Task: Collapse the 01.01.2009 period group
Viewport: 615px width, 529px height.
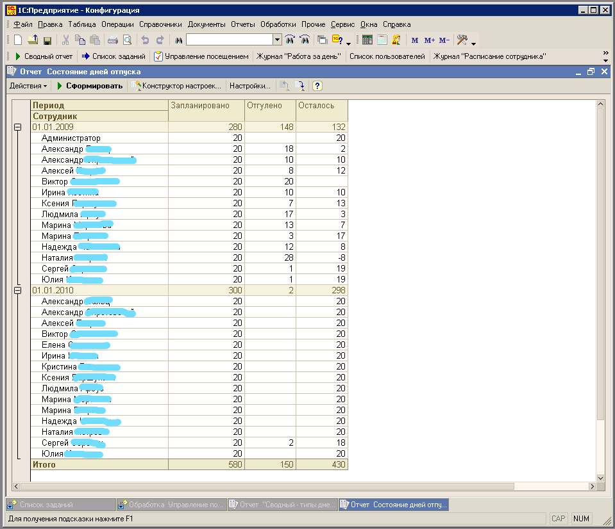Action: tap(18, 127)
